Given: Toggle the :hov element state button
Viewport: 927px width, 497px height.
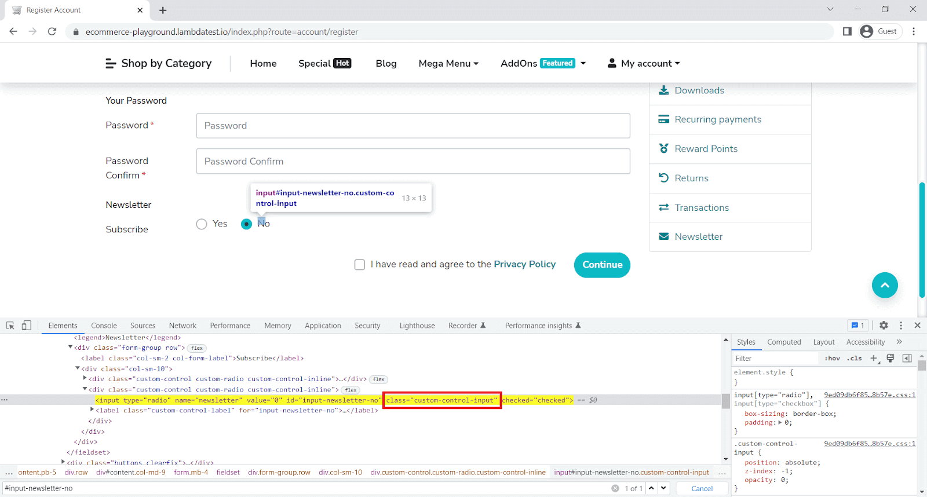Looking at the screenshot, I should (x=832, y=359).
